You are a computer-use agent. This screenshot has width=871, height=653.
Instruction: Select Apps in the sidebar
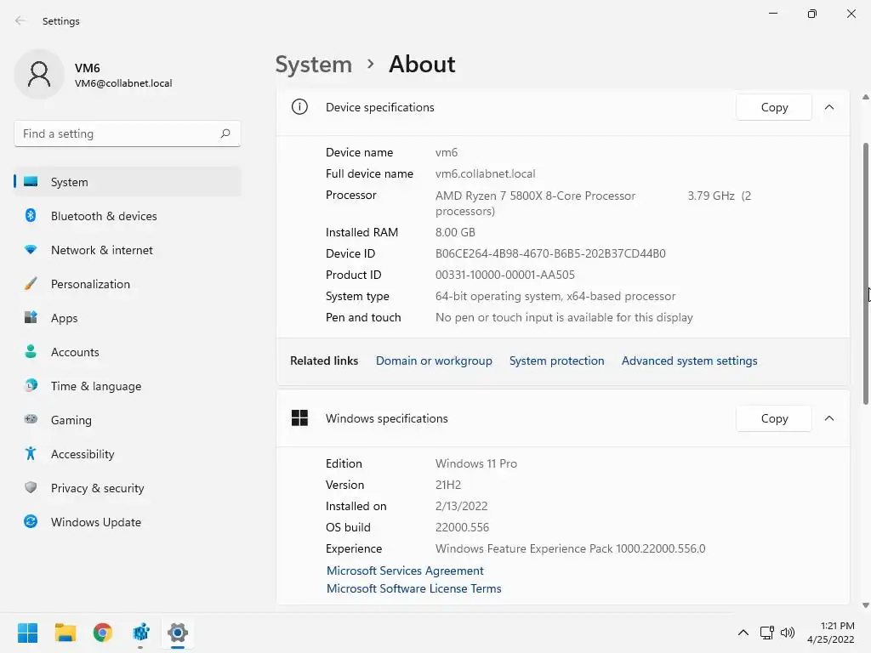128,318
